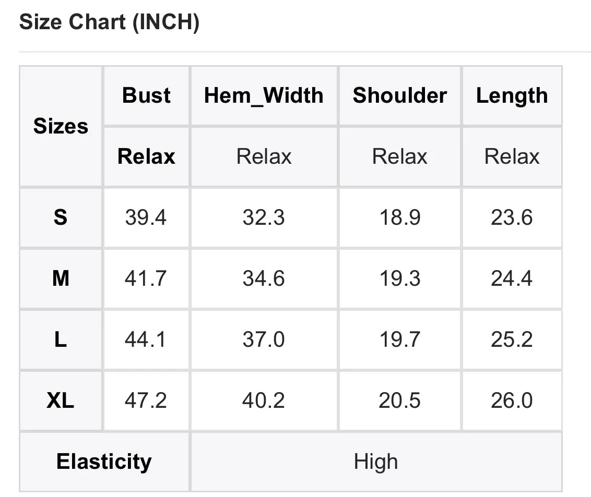591x497 pixels.
Task: Select the L size row label
Action: click(x=61, y=340)
